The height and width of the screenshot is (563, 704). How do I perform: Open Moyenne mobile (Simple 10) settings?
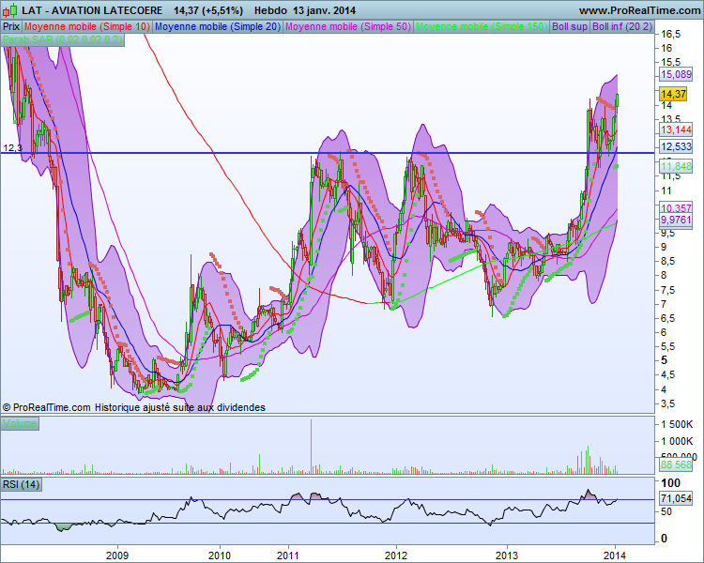coord(86,27)
